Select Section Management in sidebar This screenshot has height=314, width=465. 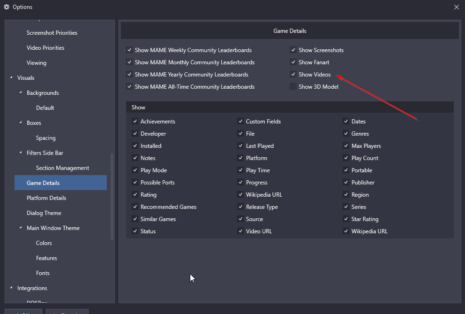coord(62,168)
